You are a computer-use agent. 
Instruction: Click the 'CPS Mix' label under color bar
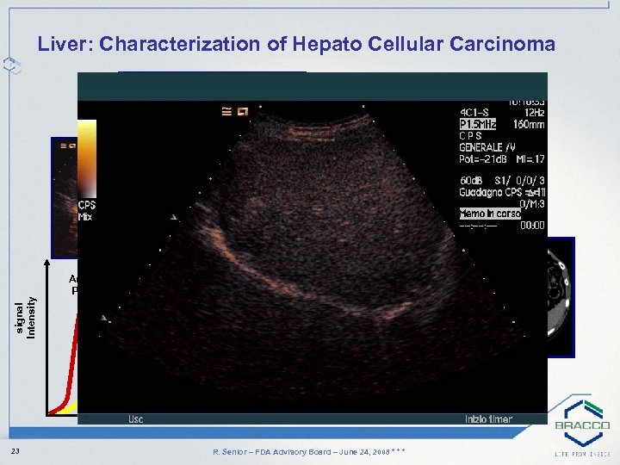tap(86, 211)
